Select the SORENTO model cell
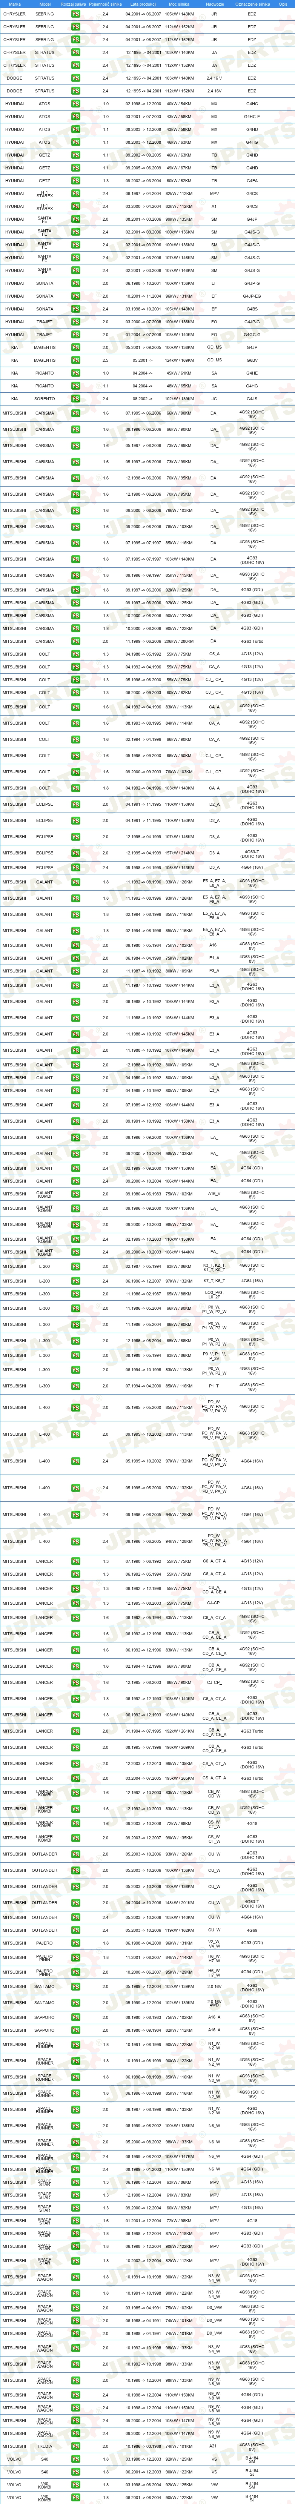The height and width of the screenshot is (2504, 295). tap(45, 399)
